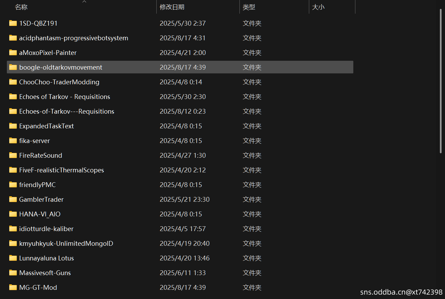Select the ChooChoo-TraderModding folder name
The image size is (445, 299).
(x=59, y=82)
